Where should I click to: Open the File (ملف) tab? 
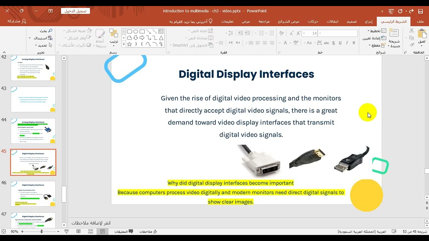click(420, 21)
